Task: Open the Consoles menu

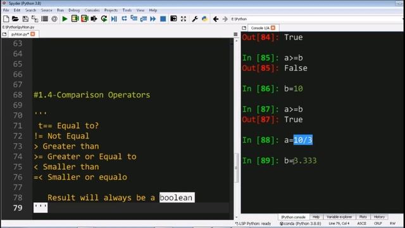Action: coord(92,10)
